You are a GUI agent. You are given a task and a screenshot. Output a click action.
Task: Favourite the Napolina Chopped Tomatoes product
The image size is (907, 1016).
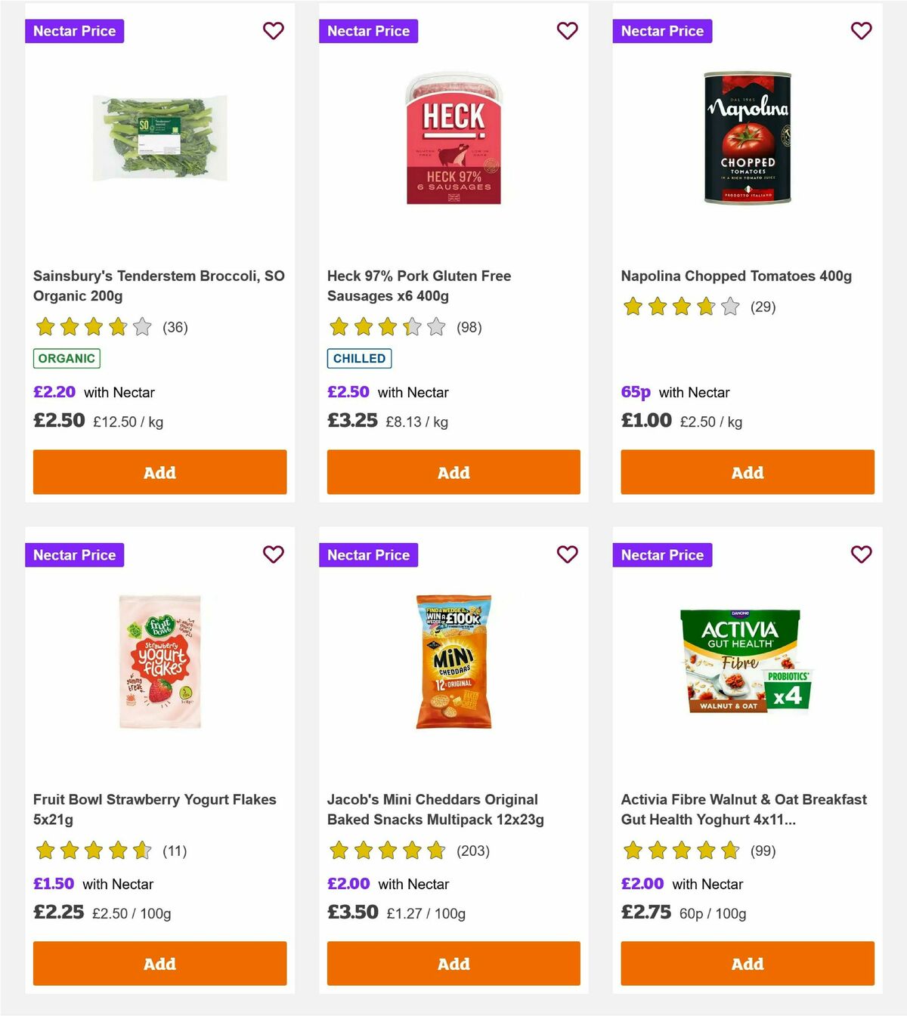click(x=861, y=30)
